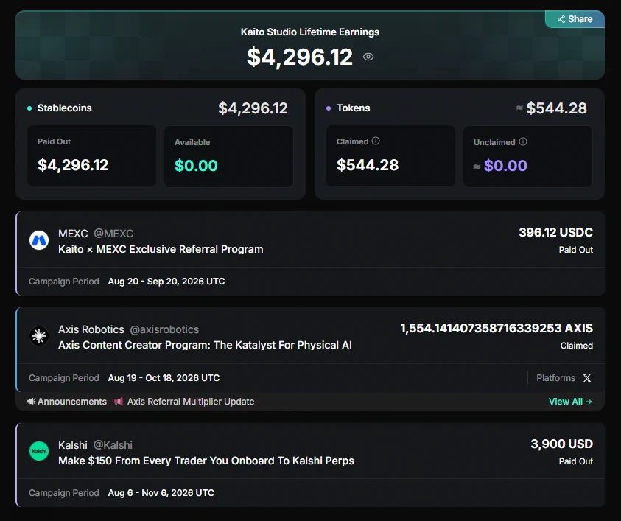Open Kaito × MEXC Exclusive Referral Program
The image size is (621, 521).
(161, 249)
